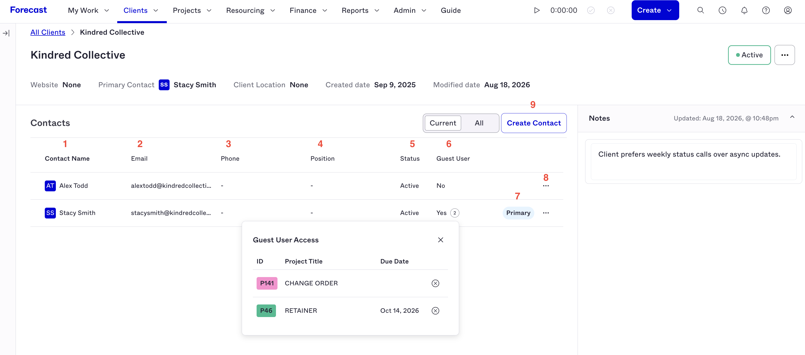Screen dimensions: 805x355
Task: Show All contacts filter
Action: (x=479, y=123)
